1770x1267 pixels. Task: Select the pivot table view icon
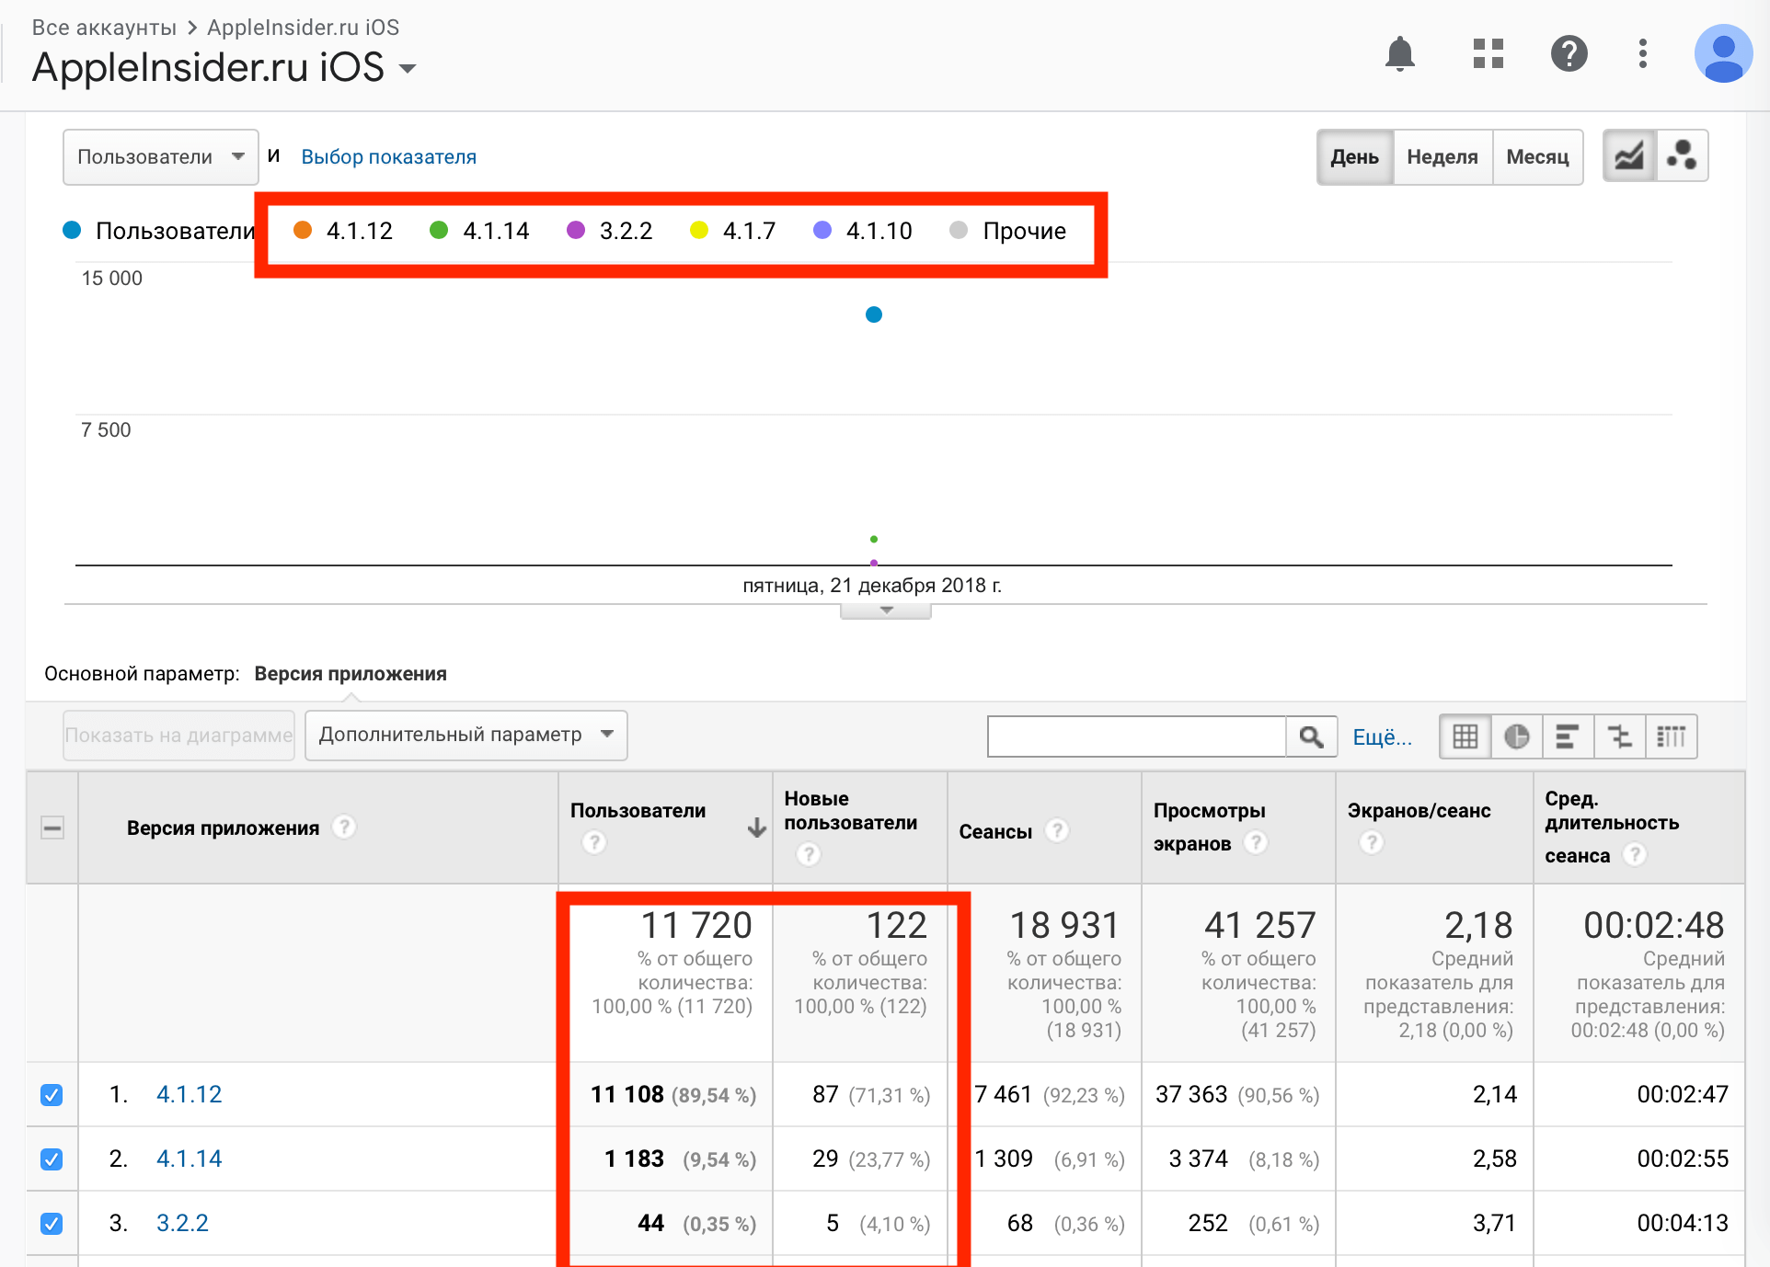coord(1671,736)
